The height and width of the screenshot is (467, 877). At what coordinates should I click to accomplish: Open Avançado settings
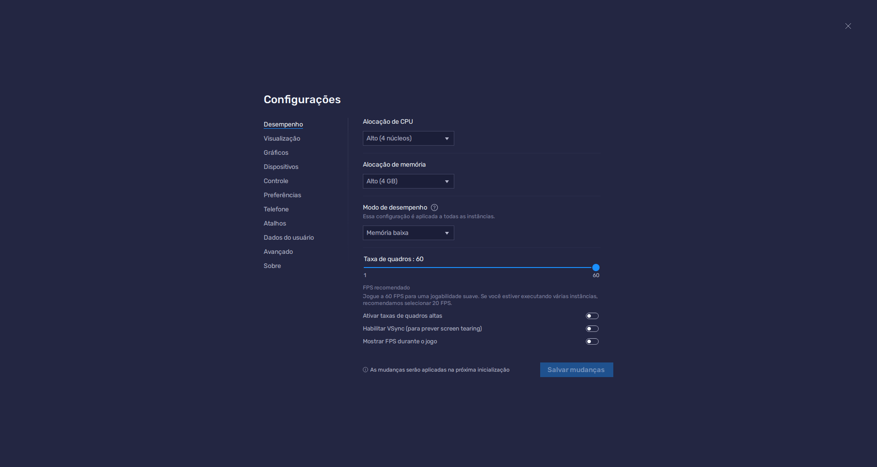[x=278, y=252]
